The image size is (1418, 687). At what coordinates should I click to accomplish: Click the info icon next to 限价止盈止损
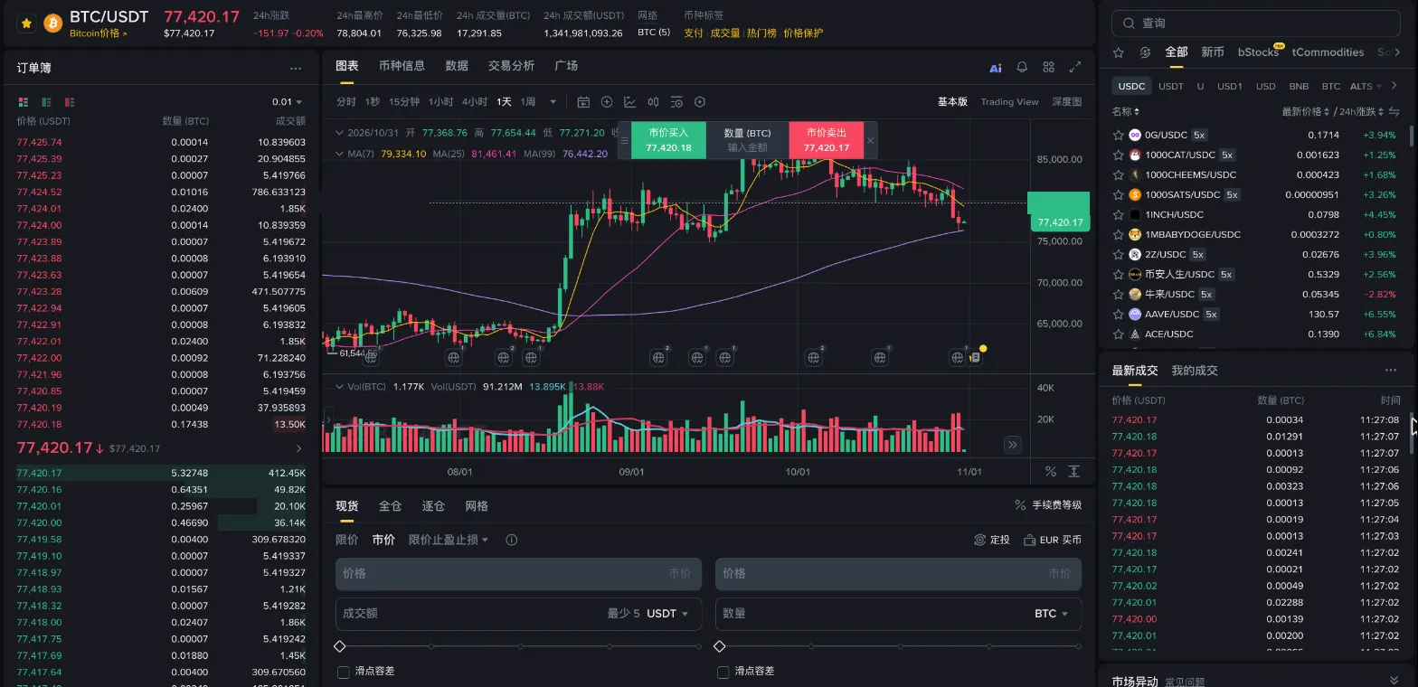512,540
